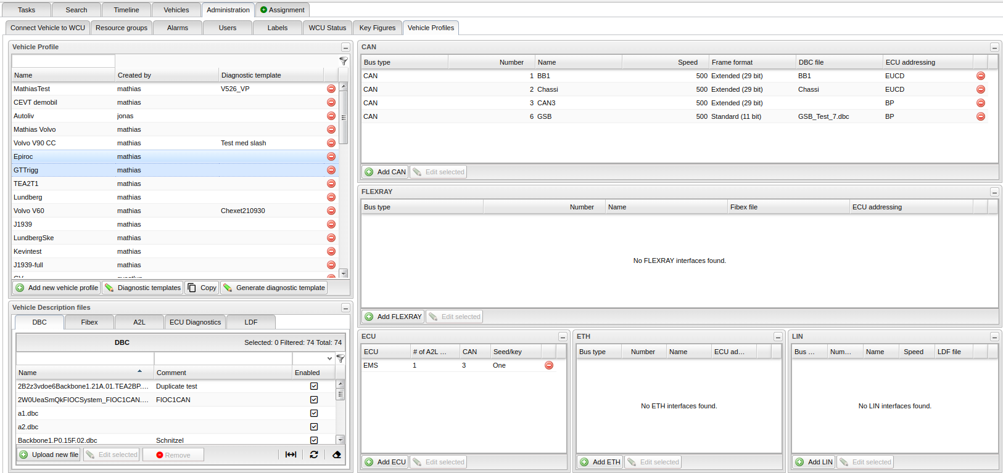Auto-fit DBC column widths icon

(291, 455)
